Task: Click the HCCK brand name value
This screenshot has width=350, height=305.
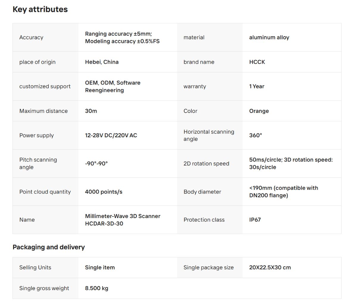Action: tap(257, 62)
